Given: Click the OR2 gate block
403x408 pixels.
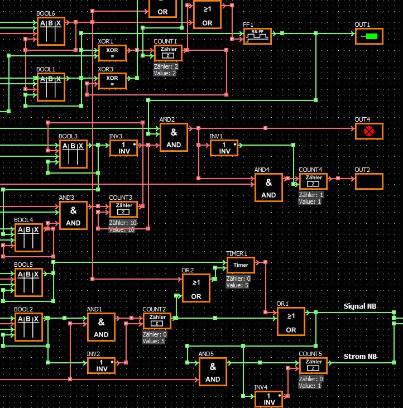Looking at the screenshot, I should (x=196, y=288).
